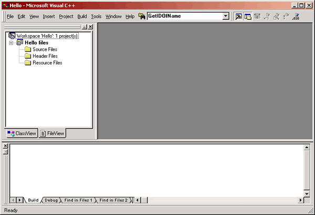Click the toolbar icon next to the exclamation icon
The image size is (315, 215).
pos(277,16)
